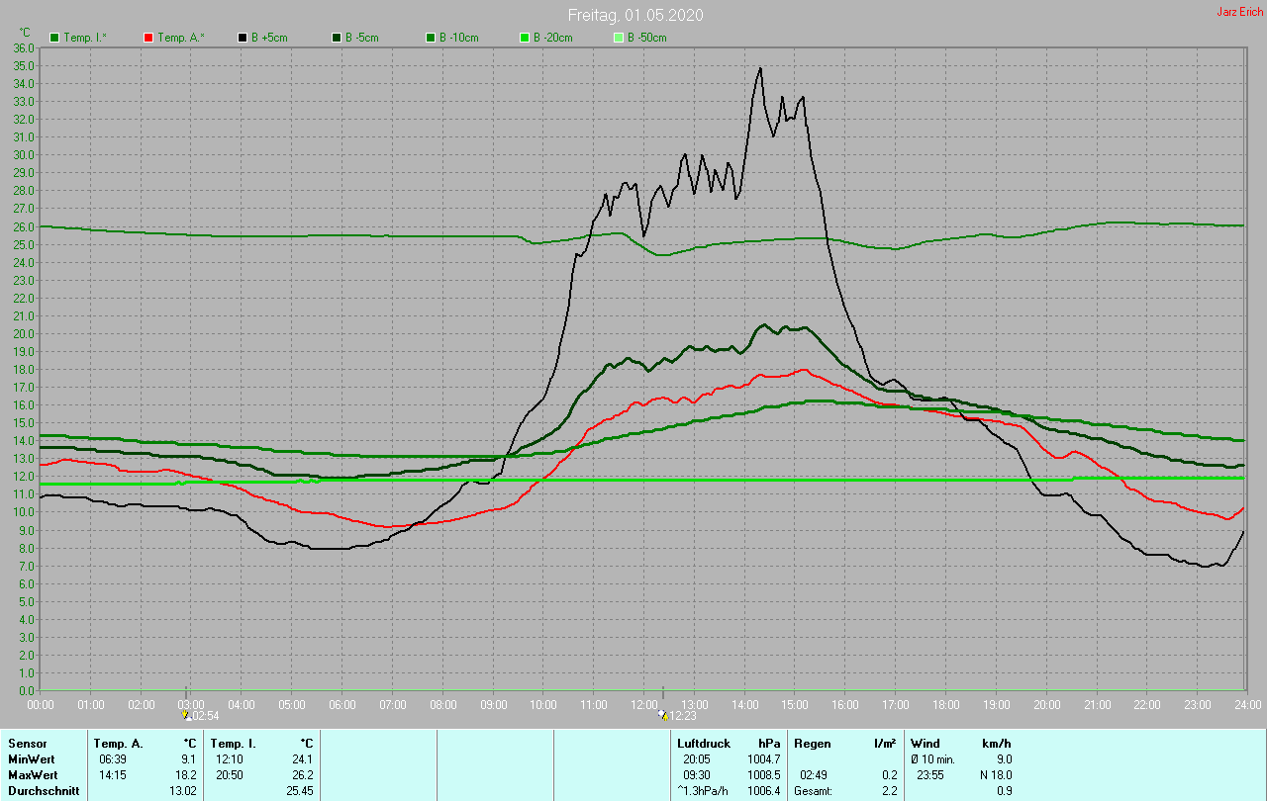Click the red Temp. A.* legend swatch
The width and height of the screenshot is (1267, 801).
148,38
